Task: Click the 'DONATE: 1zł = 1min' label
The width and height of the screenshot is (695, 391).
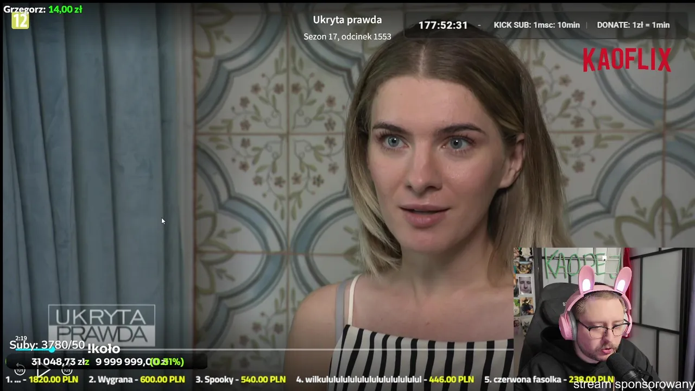Action: (633, 25)
